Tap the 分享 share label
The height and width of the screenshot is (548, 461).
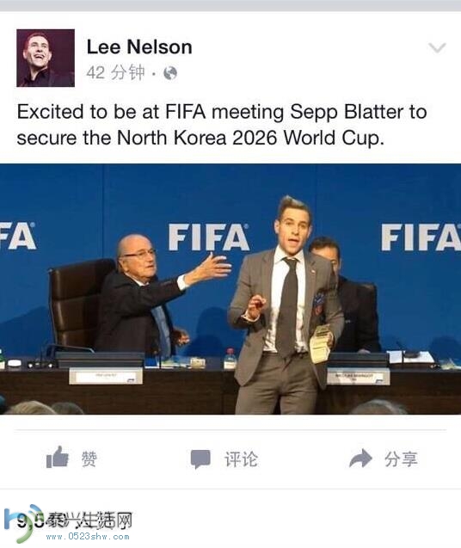coord(401,459)
